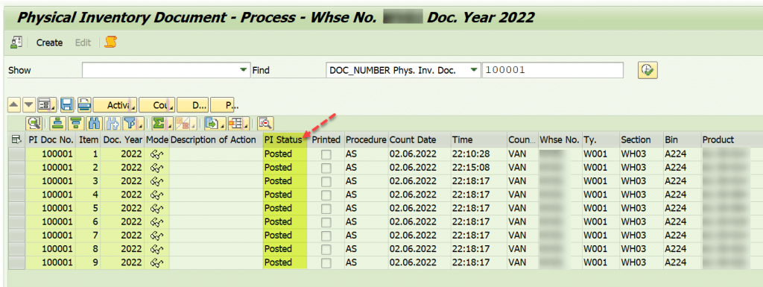Click the D... toolbar button
This screenshot has width=763, height=287.
coord(193,104)
